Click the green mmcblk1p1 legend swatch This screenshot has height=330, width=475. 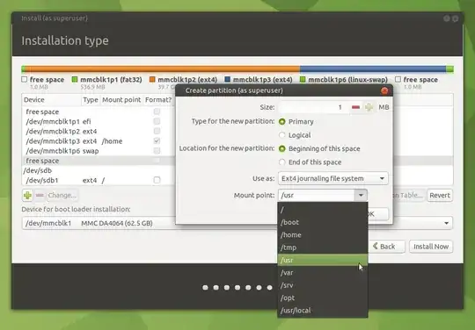tap(75, 80)
